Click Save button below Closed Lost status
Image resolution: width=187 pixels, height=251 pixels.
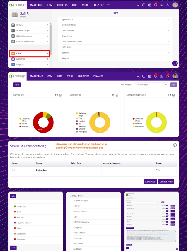13,248
